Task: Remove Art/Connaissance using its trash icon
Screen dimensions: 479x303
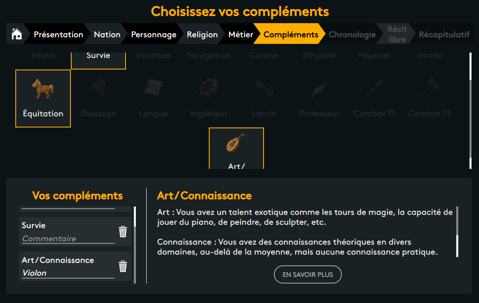Action: pos(123,267)
